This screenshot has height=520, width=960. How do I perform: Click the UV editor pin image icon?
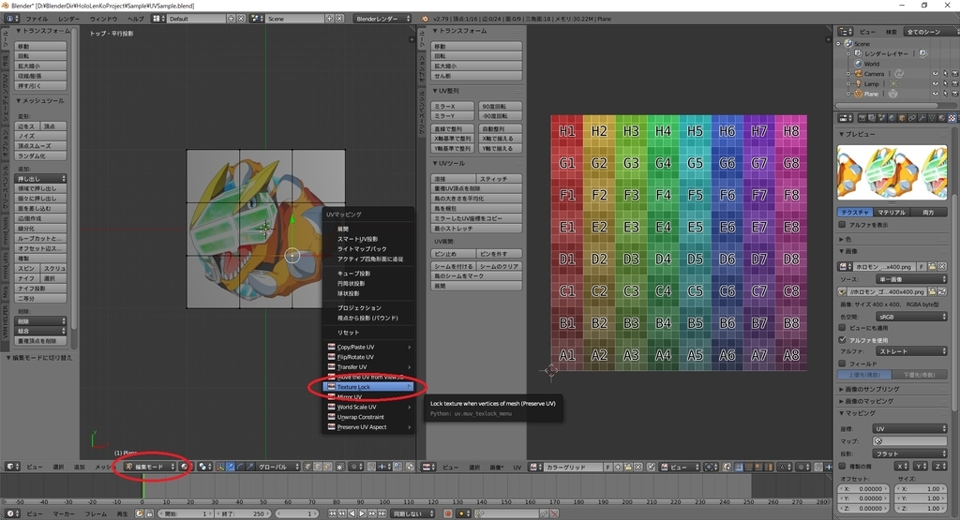click(x=651, y=467)
